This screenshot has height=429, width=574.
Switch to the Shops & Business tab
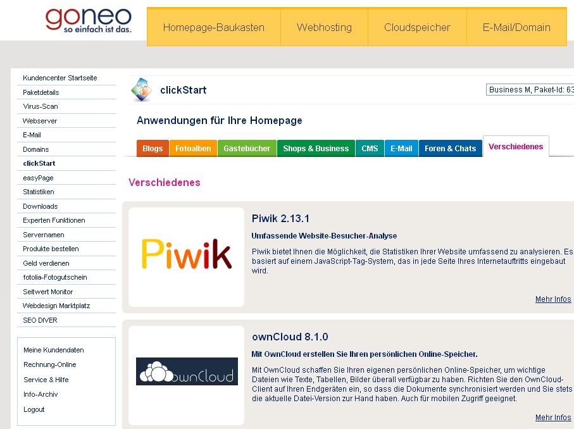(316, 148)
